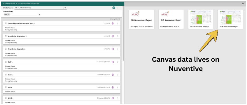Add assessment to SLO 1.
247x105 pixels.
(113, 62)
